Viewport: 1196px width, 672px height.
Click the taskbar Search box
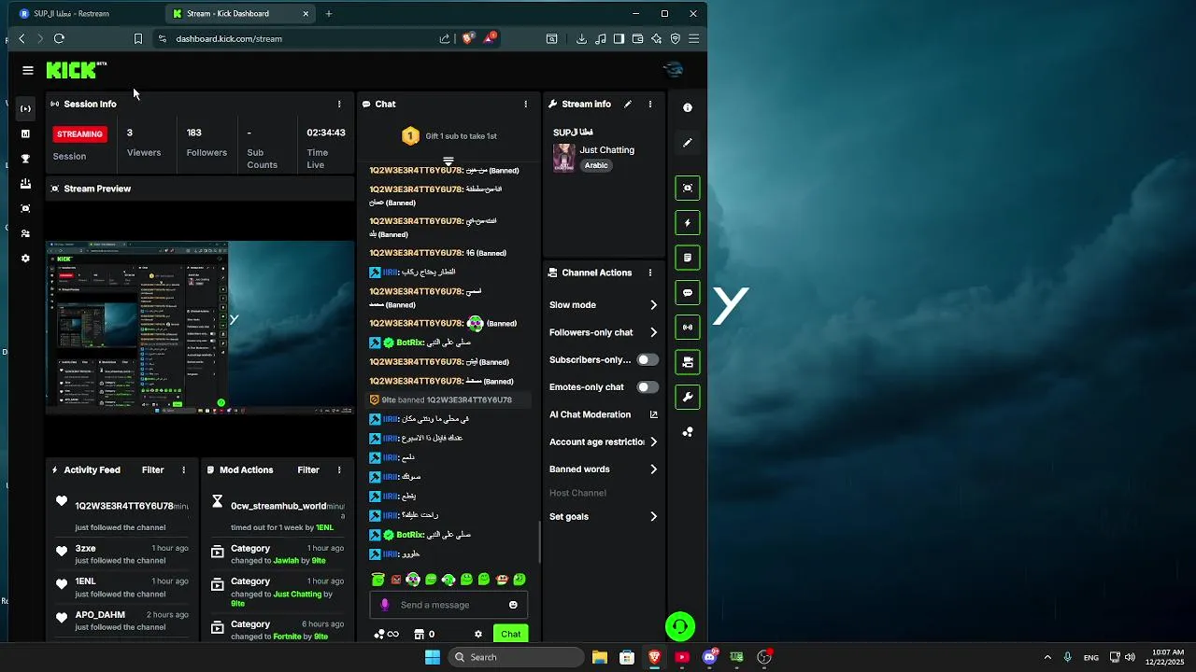[515, 657]
